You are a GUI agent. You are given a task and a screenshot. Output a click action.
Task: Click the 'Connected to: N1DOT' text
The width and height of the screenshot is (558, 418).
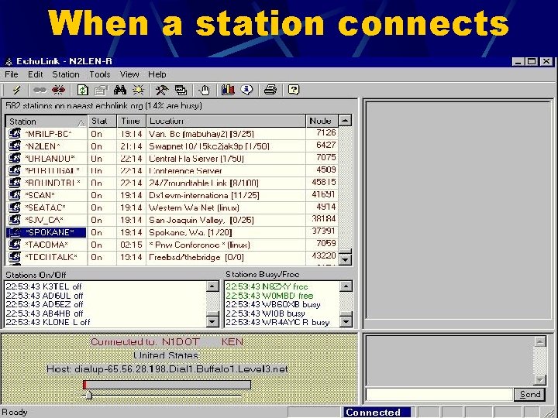(145, 341)
